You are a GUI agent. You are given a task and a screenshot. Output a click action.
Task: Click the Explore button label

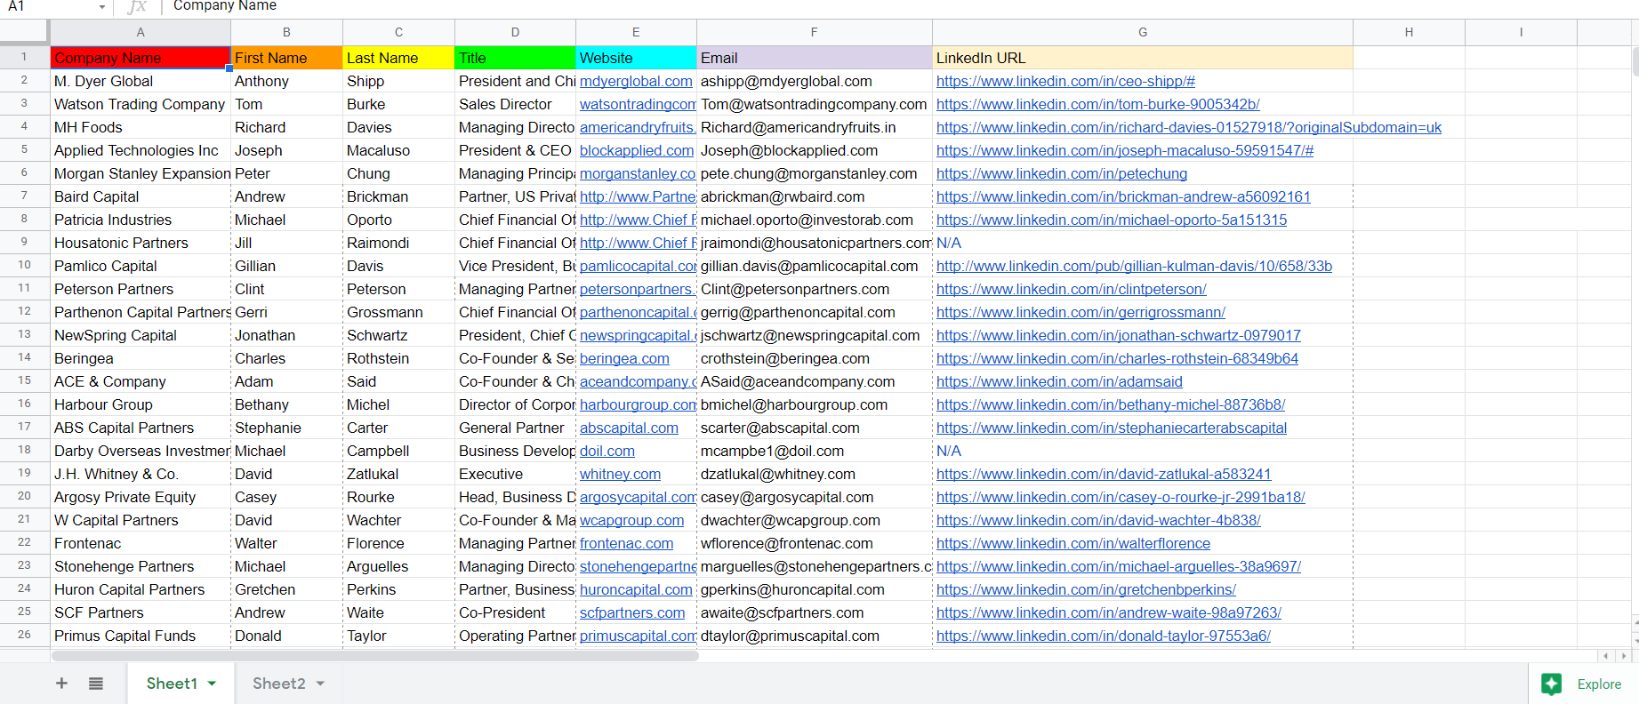click(x=1599, y=684)
